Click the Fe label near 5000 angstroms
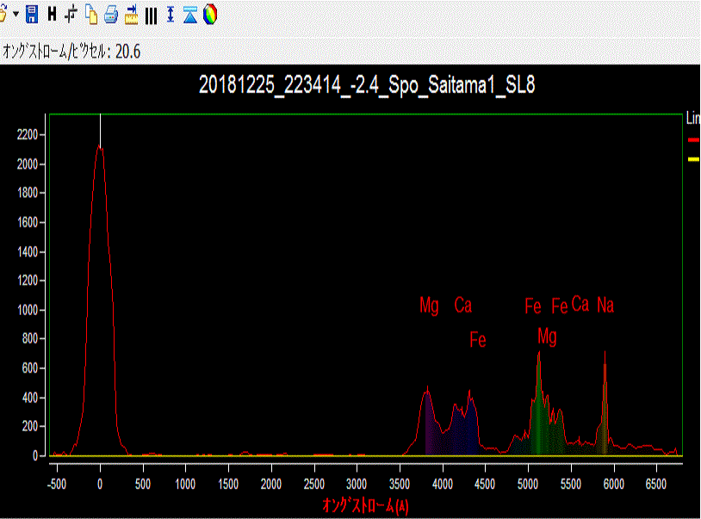Viewport: 701px width, 519px height. pos(533,306)
